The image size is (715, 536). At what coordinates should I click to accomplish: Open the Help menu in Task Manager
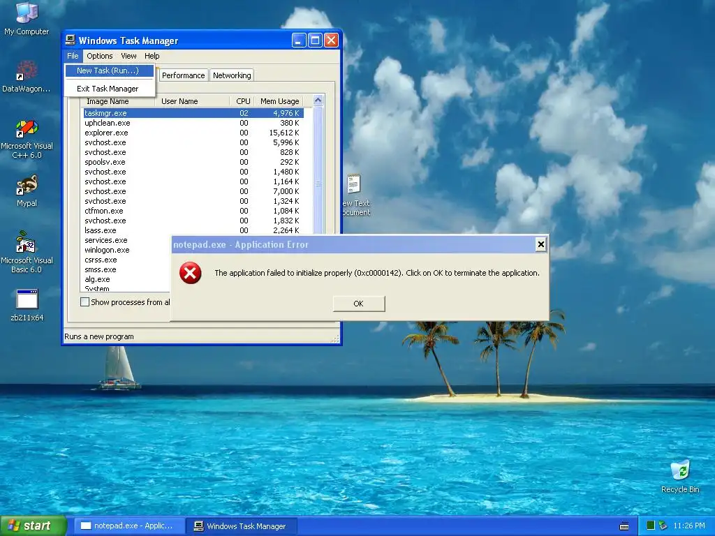[x=152, y=56]
